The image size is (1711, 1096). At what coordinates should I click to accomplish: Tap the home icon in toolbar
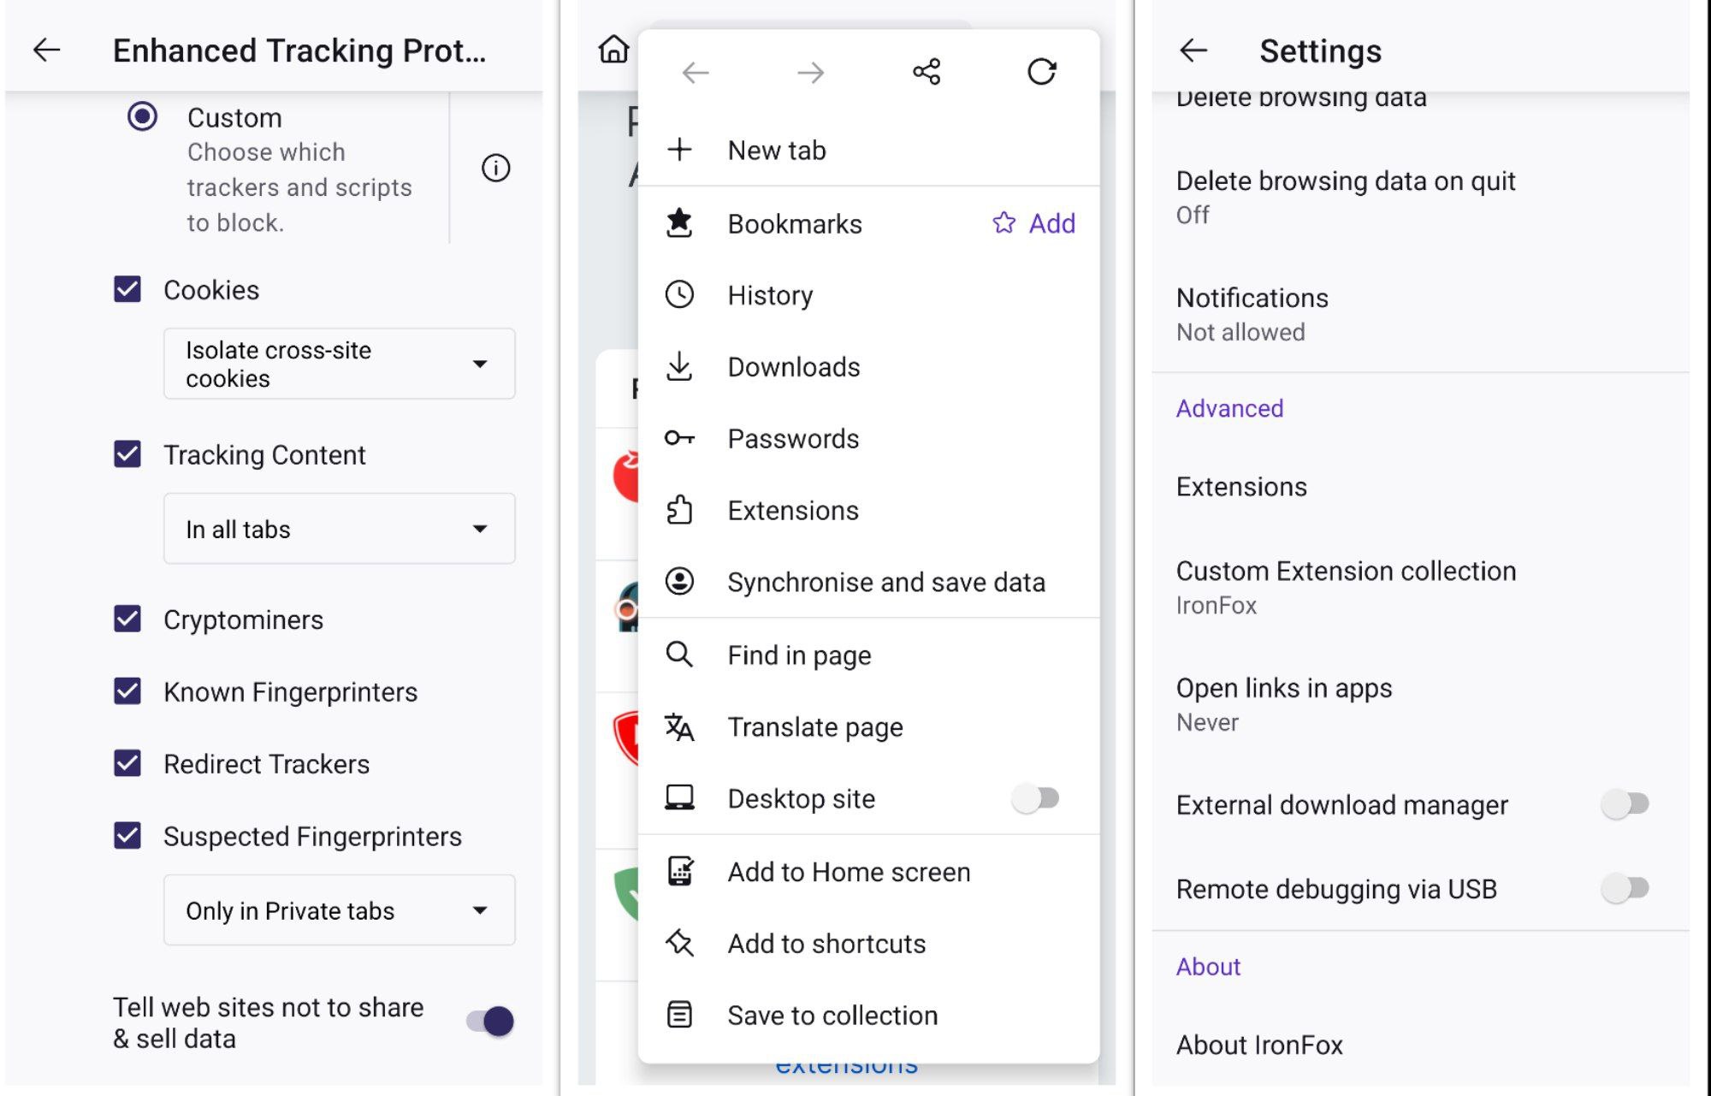[x=613, y=49]
